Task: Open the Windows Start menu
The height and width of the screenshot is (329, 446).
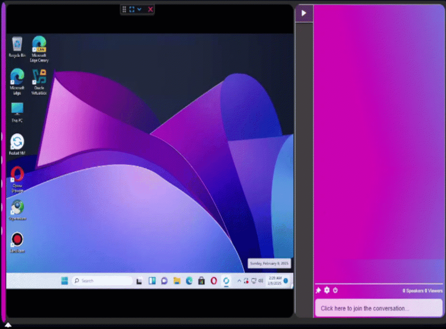Action: coord(65,281)
